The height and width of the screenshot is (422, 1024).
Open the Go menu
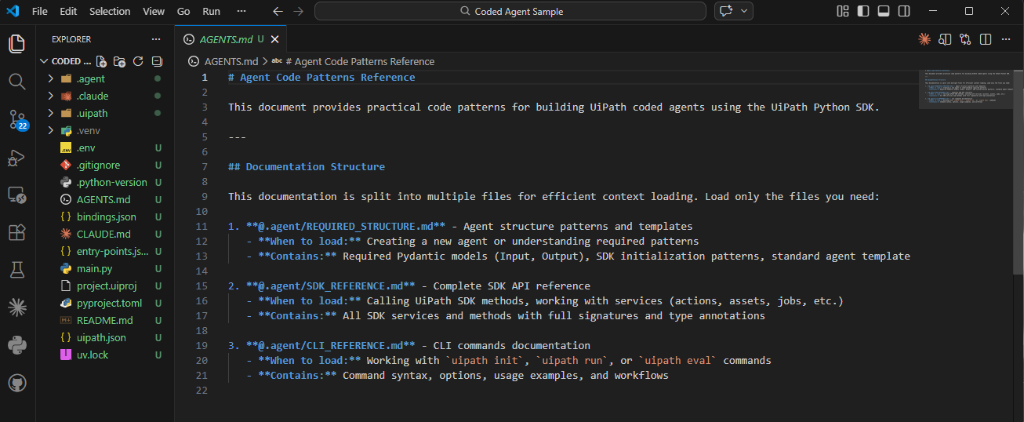pos(183,11)
